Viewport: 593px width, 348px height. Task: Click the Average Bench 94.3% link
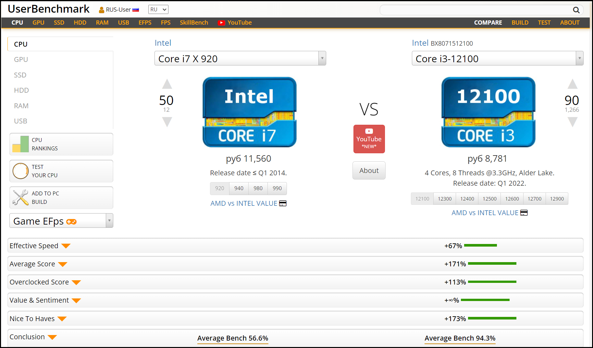tap(460, 338)
